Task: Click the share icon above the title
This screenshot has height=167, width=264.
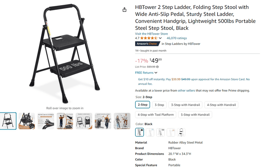Action: coord(124,10)
